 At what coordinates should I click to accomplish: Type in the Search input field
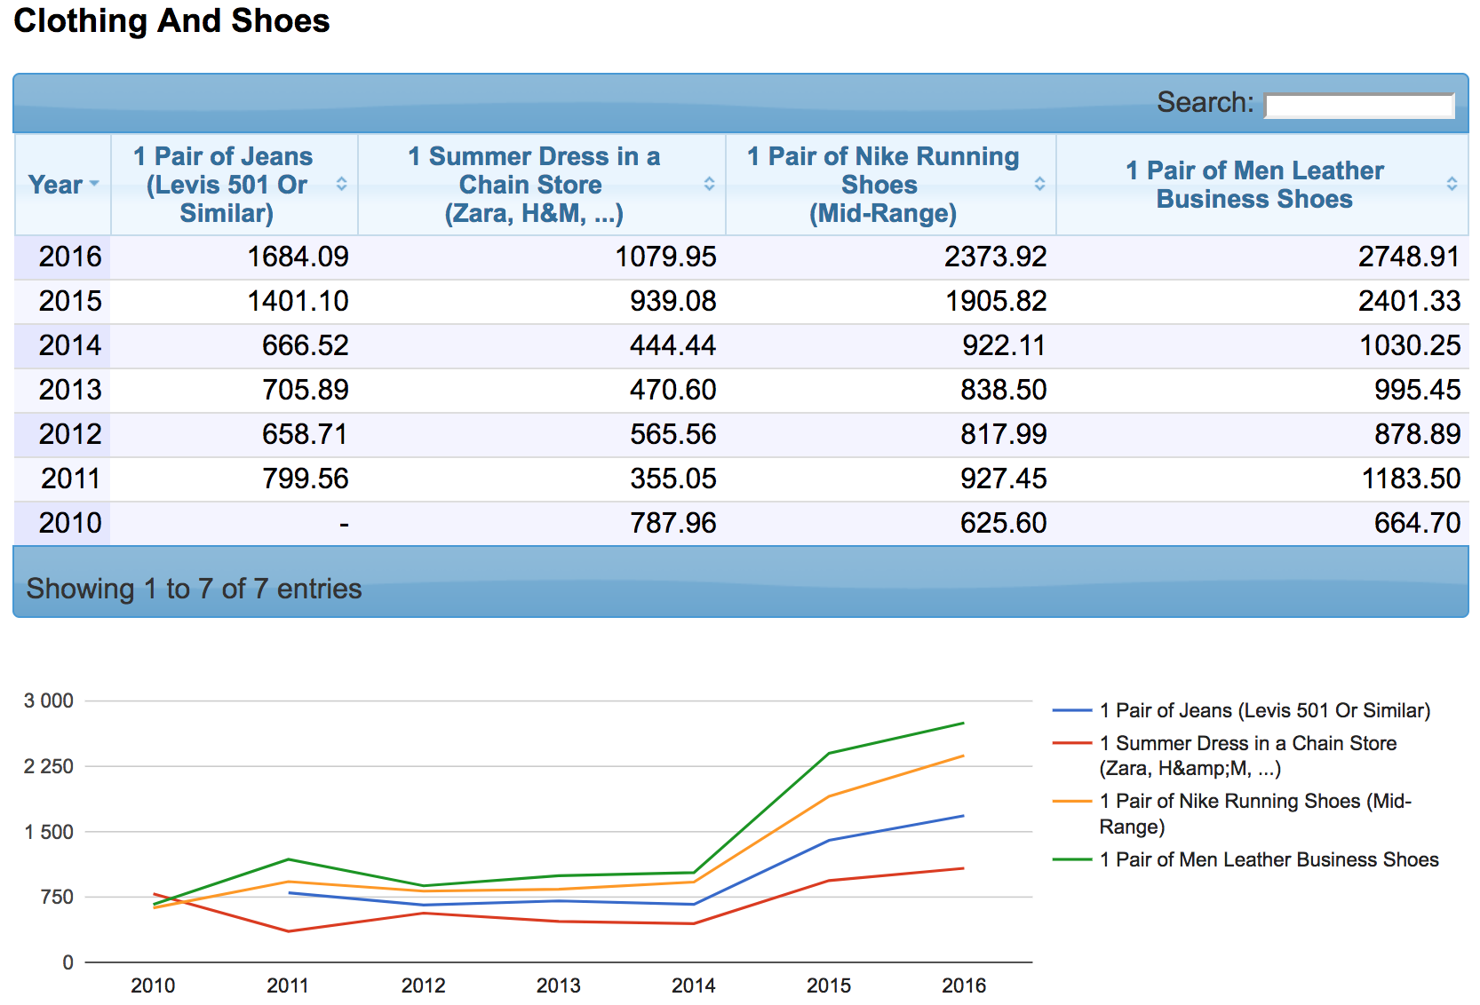coord(1358,106)
